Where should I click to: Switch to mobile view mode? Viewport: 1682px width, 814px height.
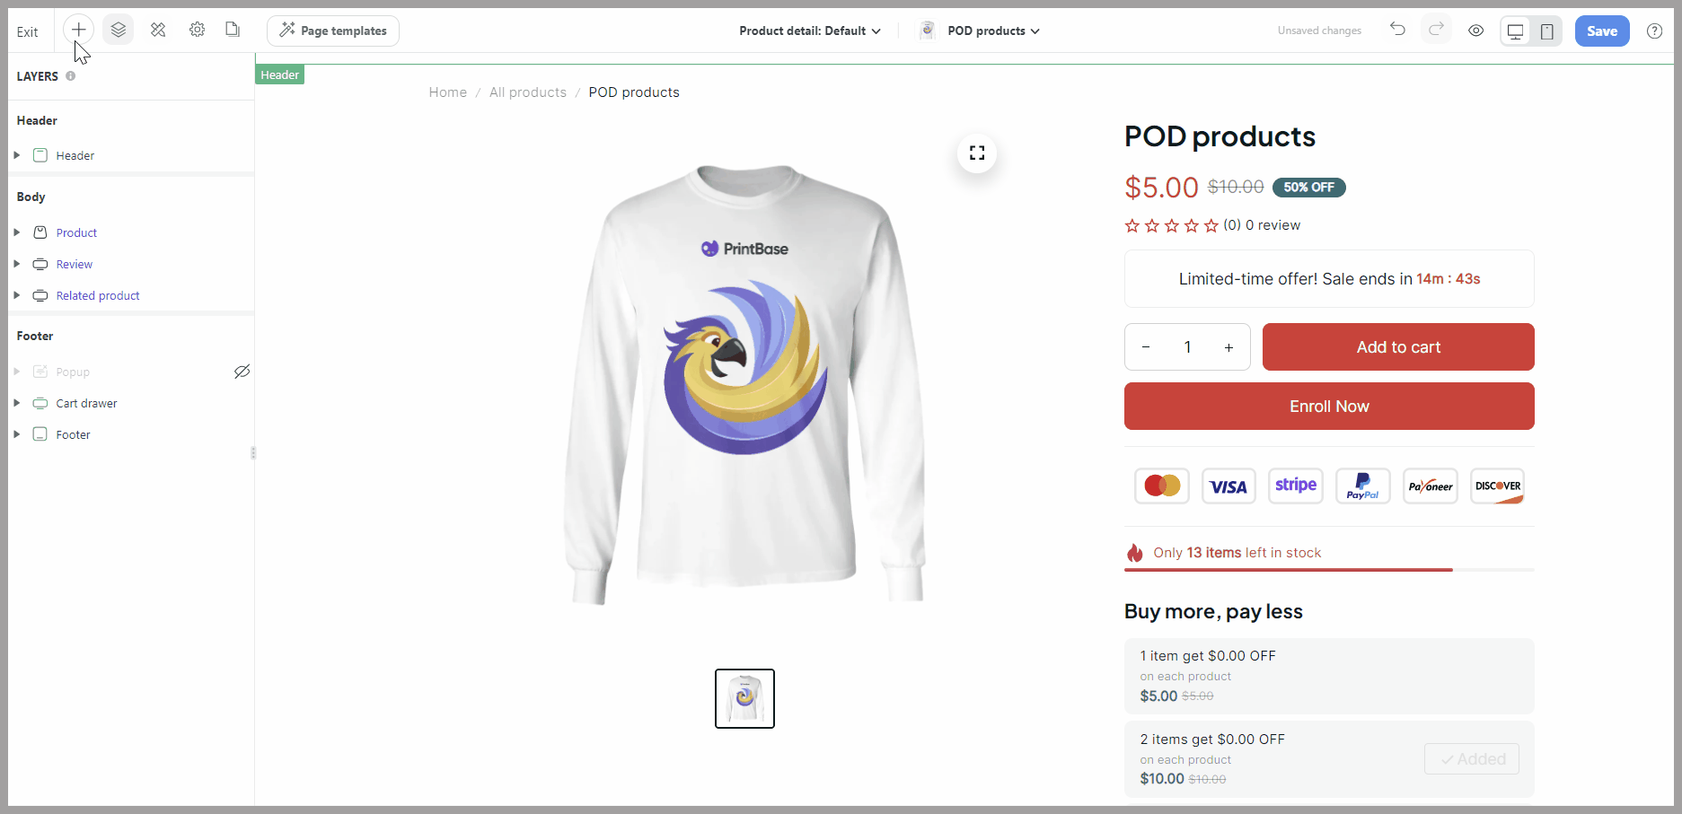click(1547, 31)
